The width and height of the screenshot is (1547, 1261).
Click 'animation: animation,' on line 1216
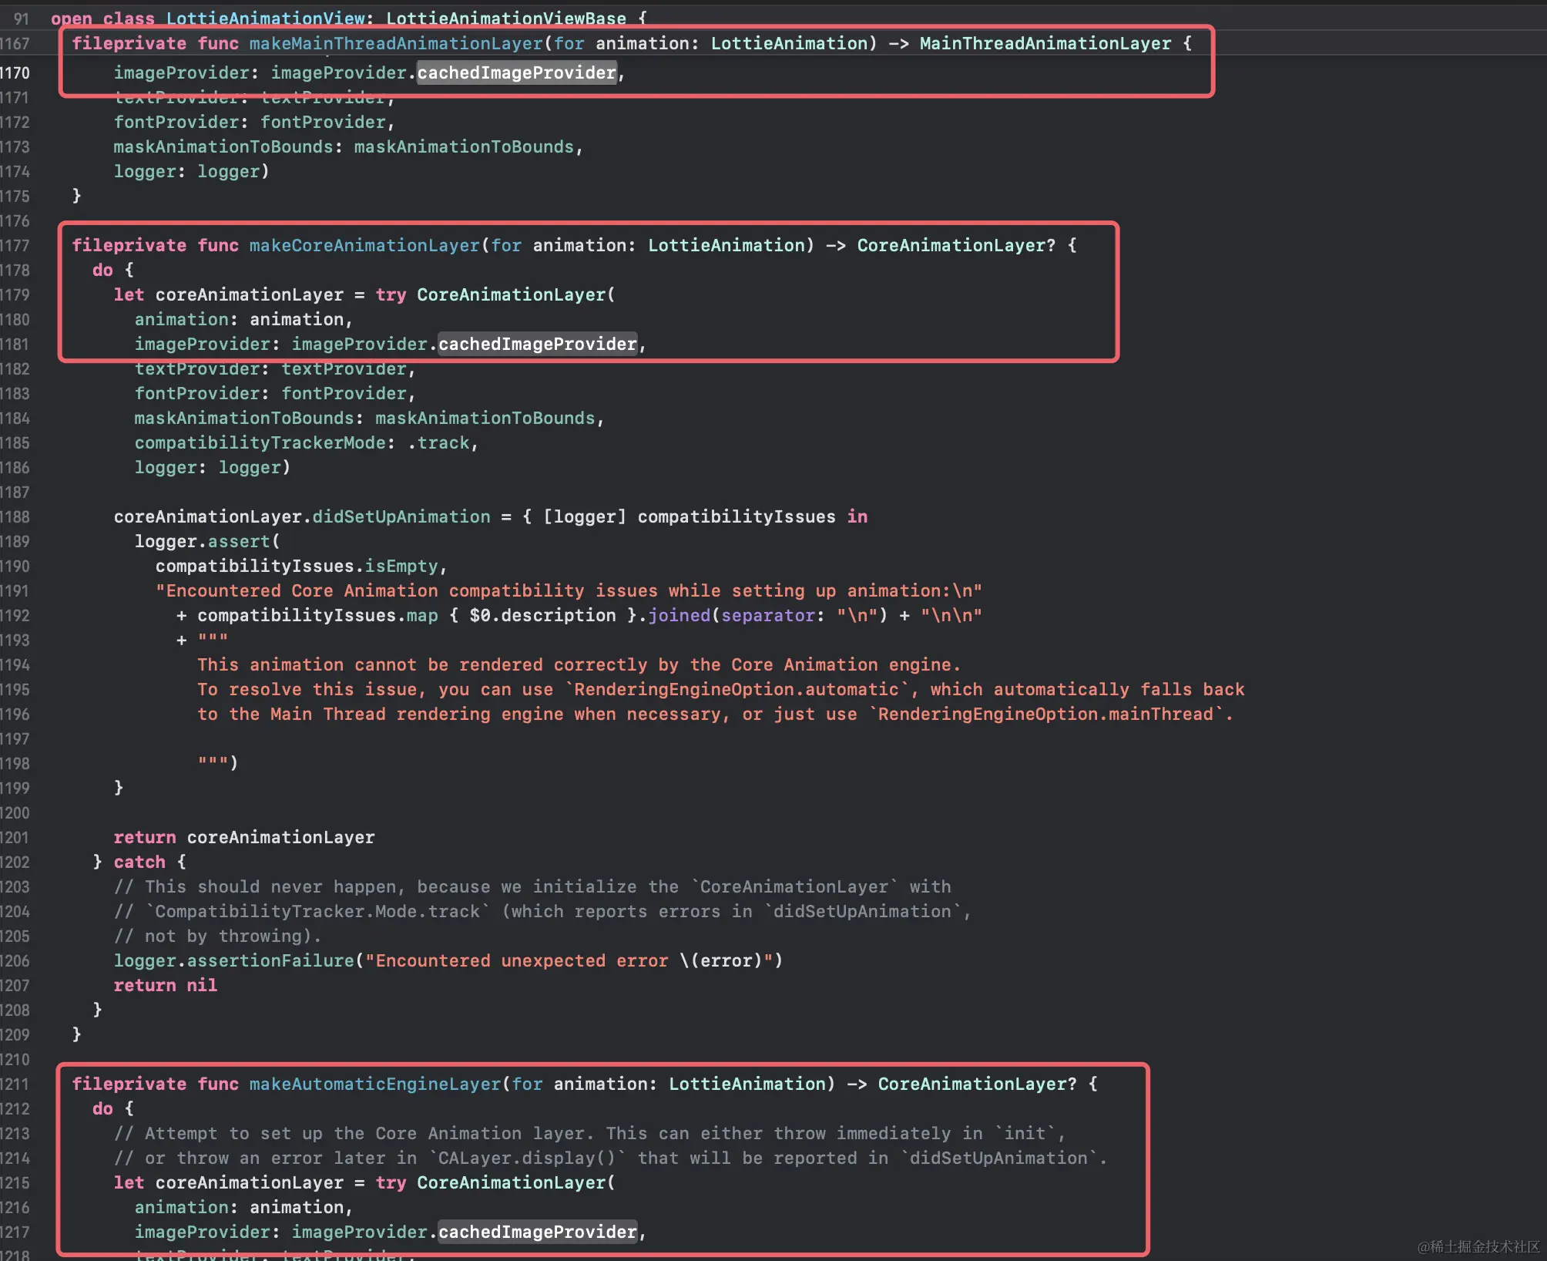click(243, 1208)
